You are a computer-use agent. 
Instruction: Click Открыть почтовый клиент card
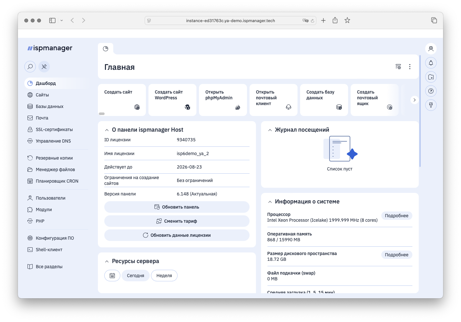274,100
